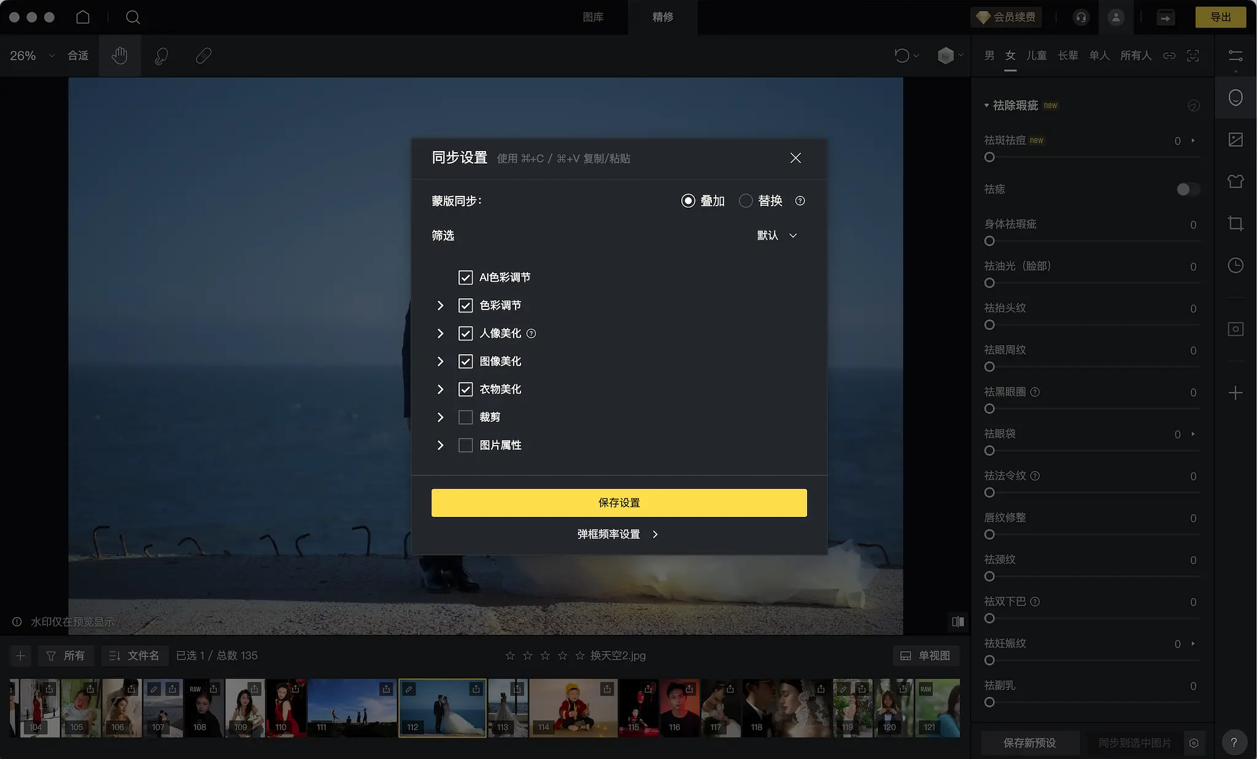This screenshot has height=759, width=1257.
Task: Click the 保存设置 button
Action: (x=619, y=503)
